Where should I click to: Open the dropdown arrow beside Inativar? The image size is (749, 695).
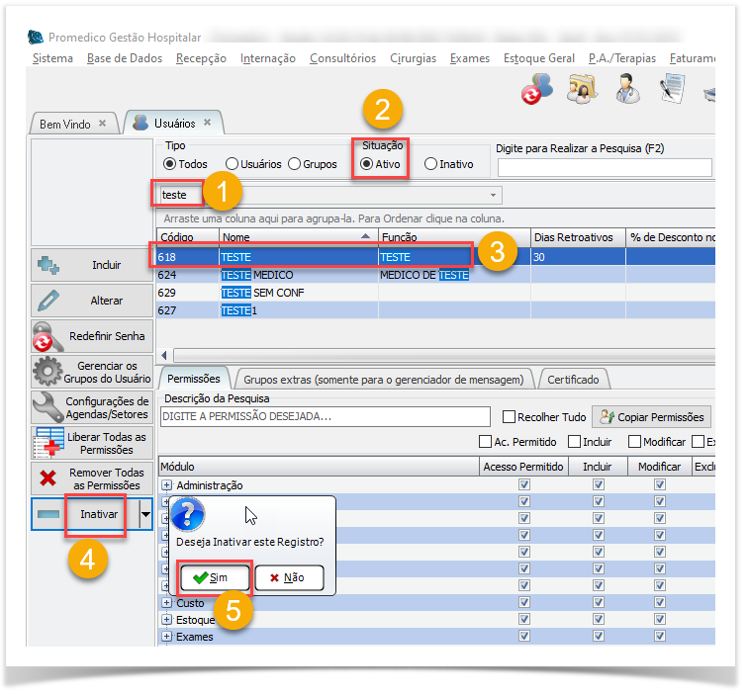click(x=146, y=514)
